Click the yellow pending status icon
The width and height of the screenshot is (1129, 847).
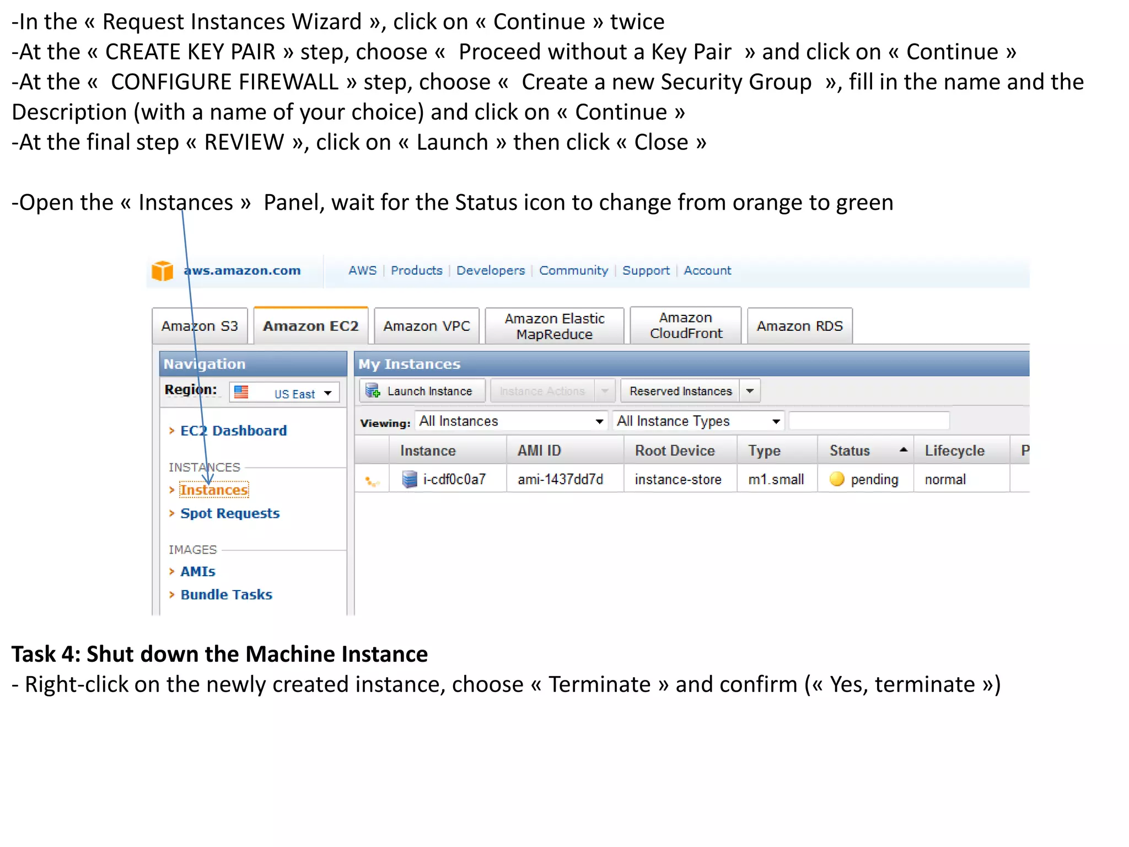pyautogui.click(x=837, y=479)
